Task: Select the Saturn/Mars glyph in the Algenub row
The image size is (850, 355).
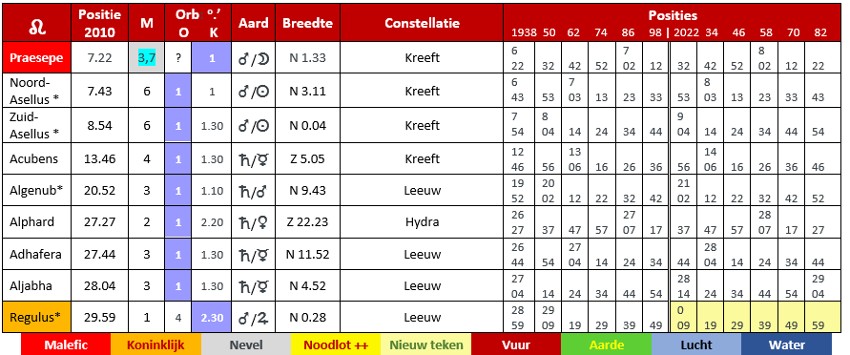Action: point(254,191)
